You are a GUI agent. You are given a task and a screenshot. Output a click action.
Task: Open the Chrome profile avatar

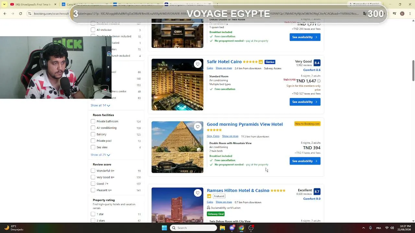click(x=402, y=14)
